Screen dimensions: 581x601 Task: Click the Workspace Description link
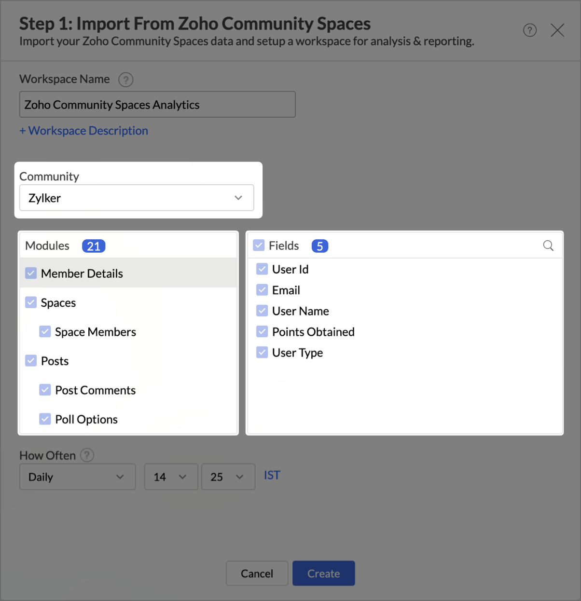[x=84, y=131]
